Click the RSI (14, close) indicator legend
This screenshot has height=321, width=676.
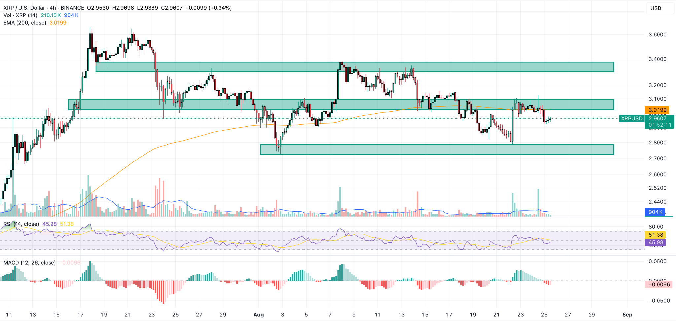21,224
